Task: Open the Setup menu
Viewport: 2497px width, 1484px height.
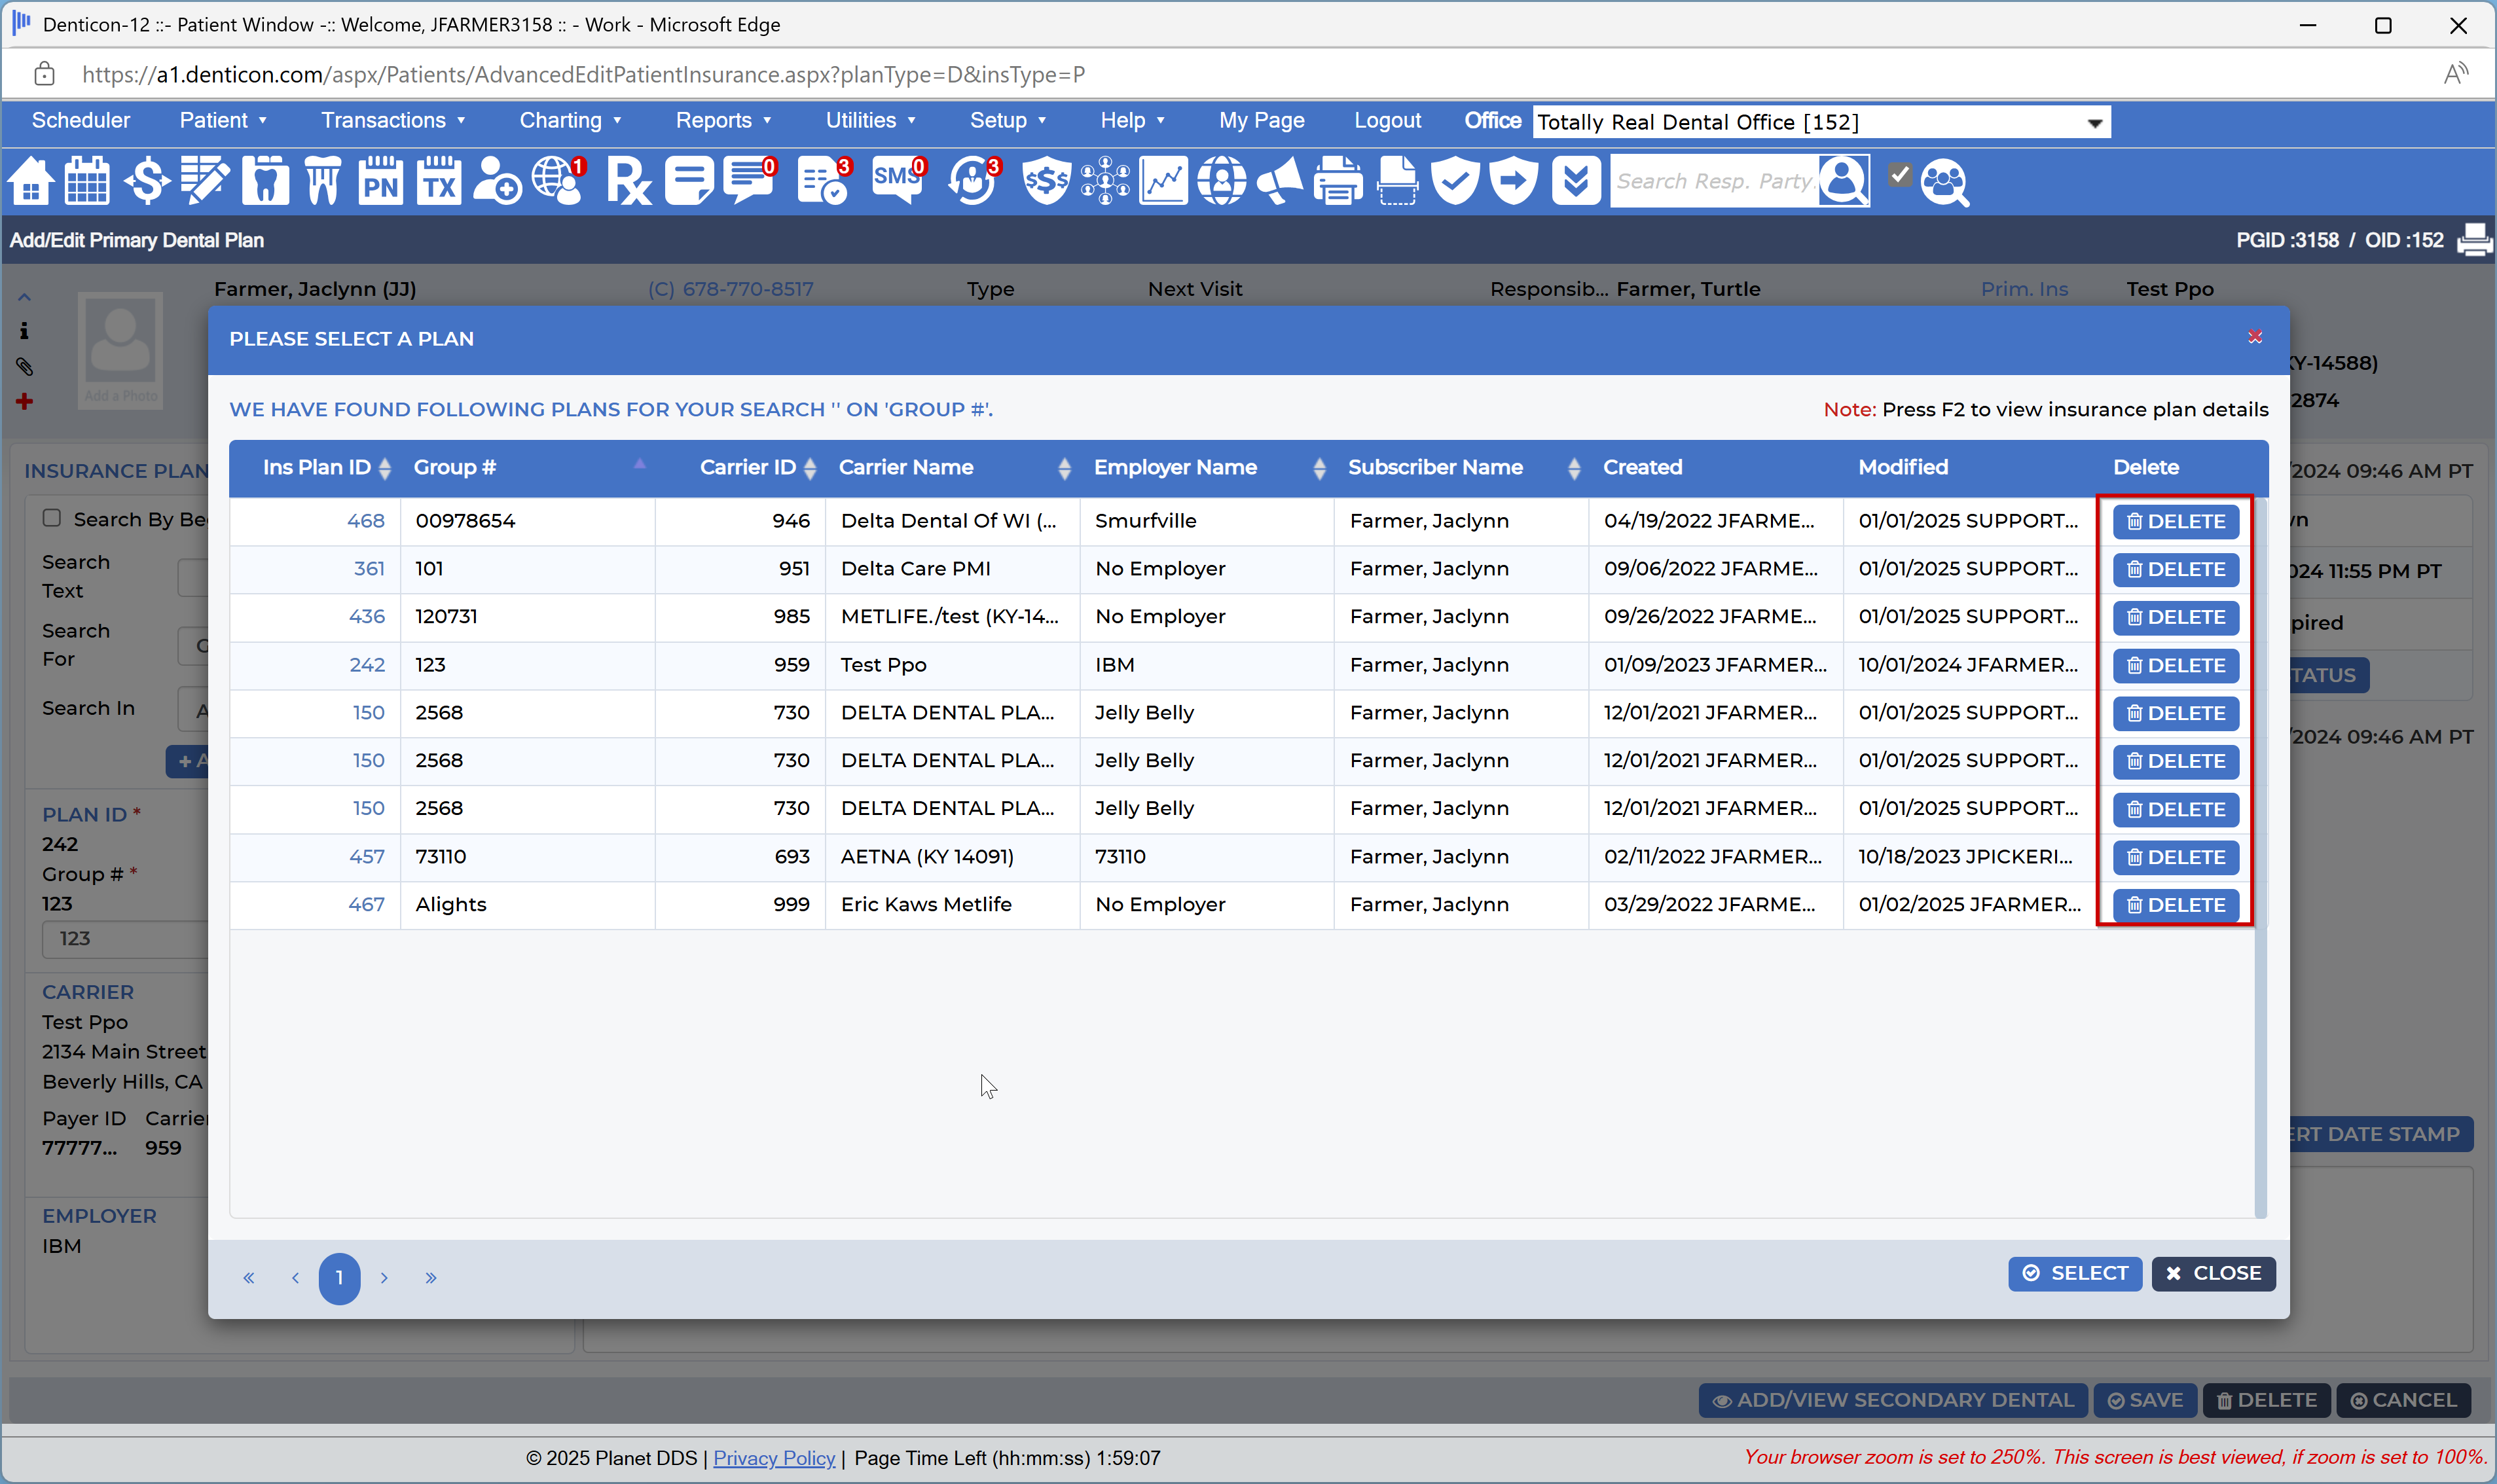Action: [x=1008, y=120]
